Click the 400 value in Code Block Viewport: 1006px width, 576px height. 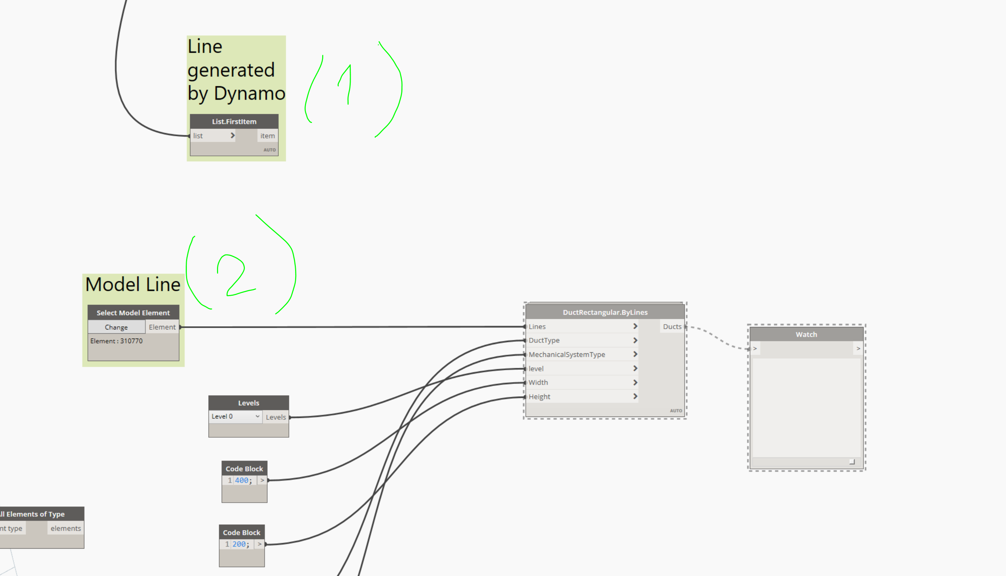point(241,480)
